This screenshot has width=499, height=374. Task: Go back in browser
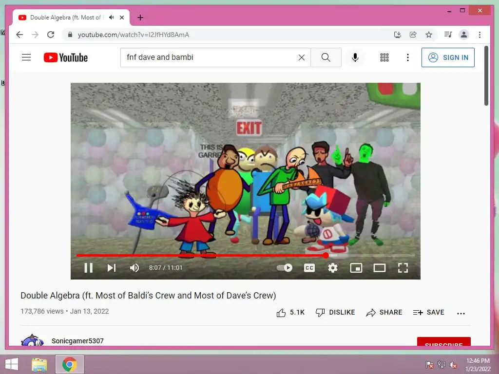(19, 35)
